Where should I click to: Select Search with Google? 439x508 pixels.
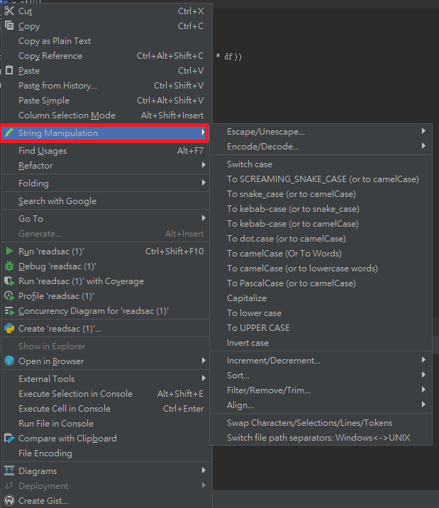pyautogui.click(x=57, y=201)
